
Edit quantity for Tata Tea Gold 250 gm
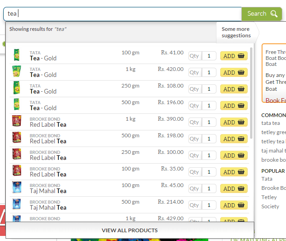[209, 89]
